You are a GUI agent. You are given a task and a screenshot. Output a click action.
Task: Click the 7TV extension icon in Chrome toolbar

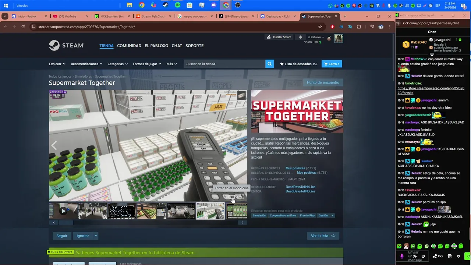[350, 27]
